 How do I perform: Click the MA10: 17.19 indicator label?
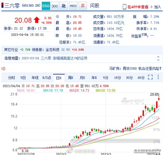click(53, 91)
